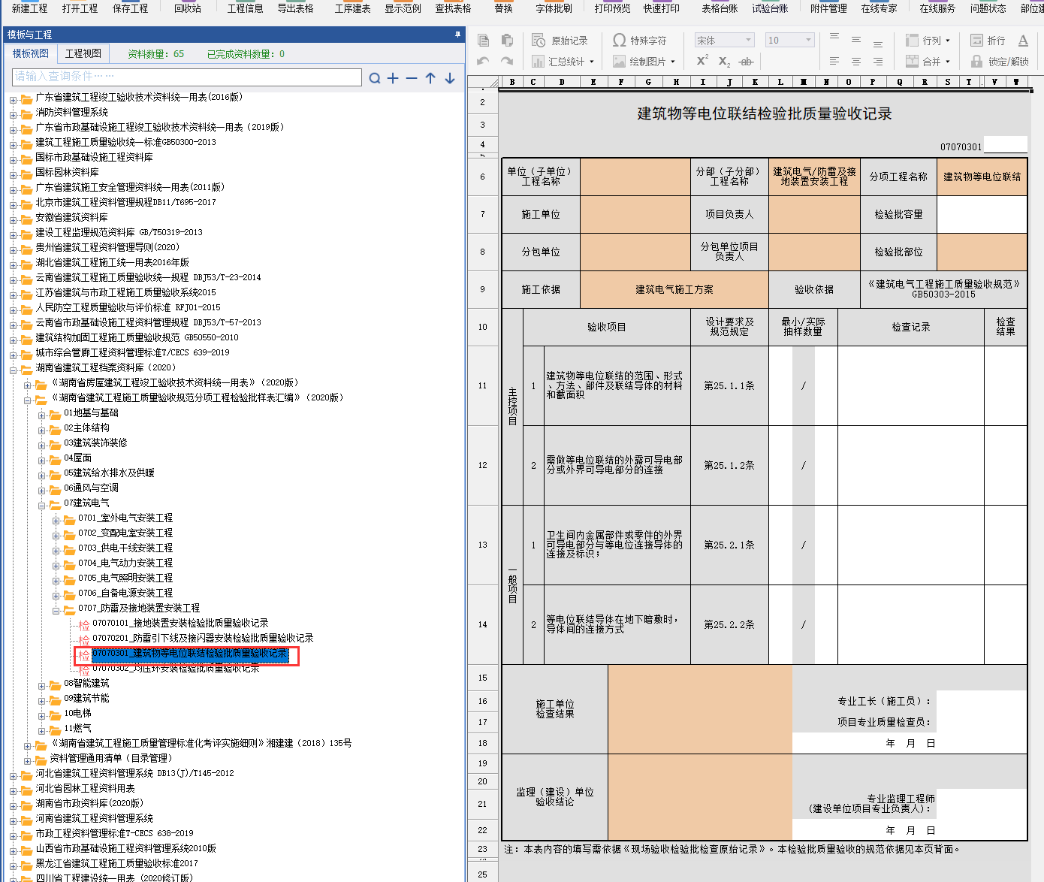Click 打开工程 in the top menu
The image size is (1044, 882).
pyautogui.click(x=80, y=8)
